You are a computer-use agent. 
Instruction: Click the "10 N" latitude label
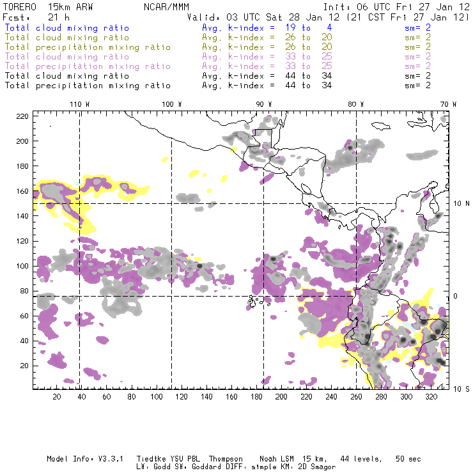coord(461,204)
